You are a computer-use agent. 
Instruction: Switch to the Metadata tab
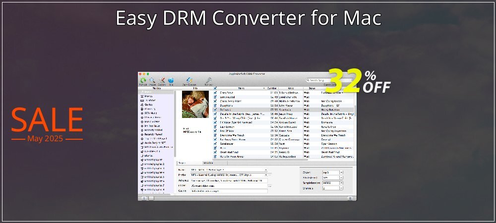click(214, 163)
